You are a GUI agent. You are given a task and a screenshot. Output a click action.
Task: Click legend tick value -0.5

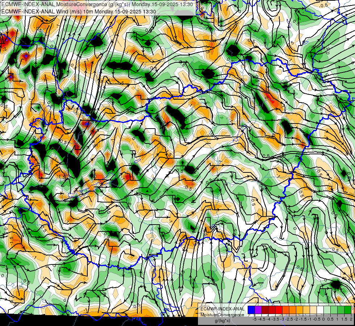[317, 319]
